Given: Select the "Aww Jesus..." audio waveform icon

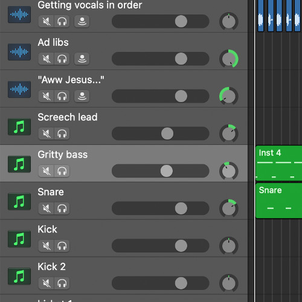Looking at the screenshot, I should (19, 89).
